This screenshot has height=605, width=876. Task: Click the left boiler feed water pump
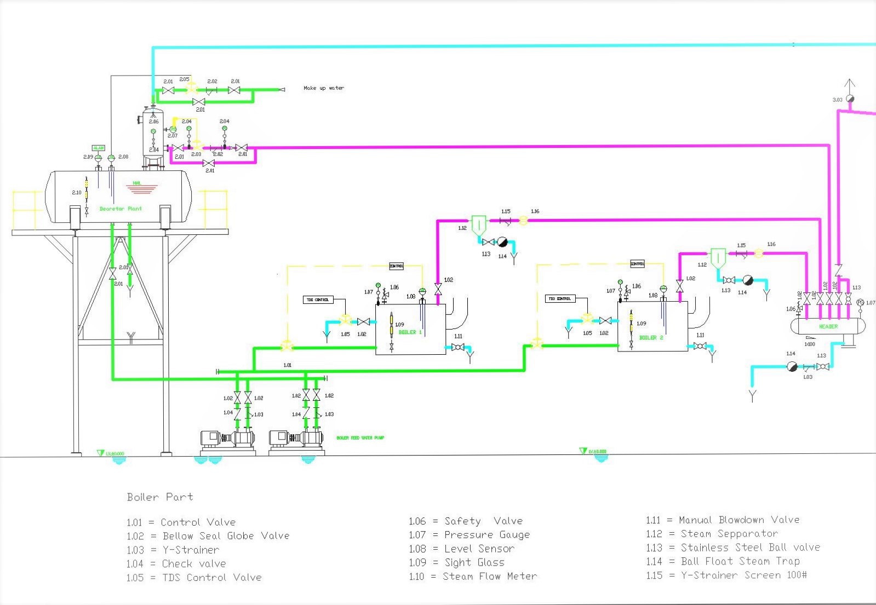228,439
